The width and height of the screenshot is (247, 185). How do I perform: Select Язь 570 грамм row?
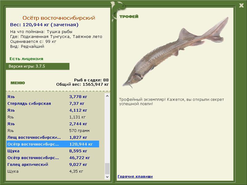[53, 130]
